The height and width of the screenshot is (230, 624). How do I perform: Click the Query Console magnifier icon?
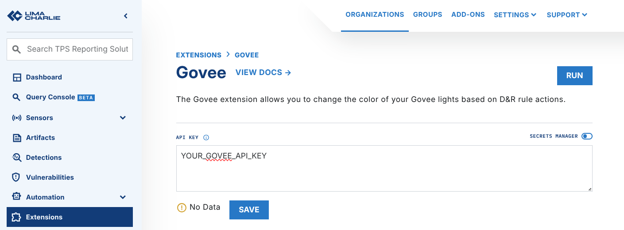(x=17, y=98)
